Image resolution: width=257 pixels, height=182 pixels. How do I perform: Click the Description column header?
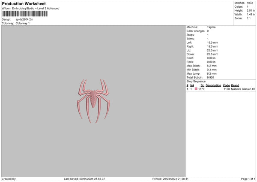click(x=213, y=85)
